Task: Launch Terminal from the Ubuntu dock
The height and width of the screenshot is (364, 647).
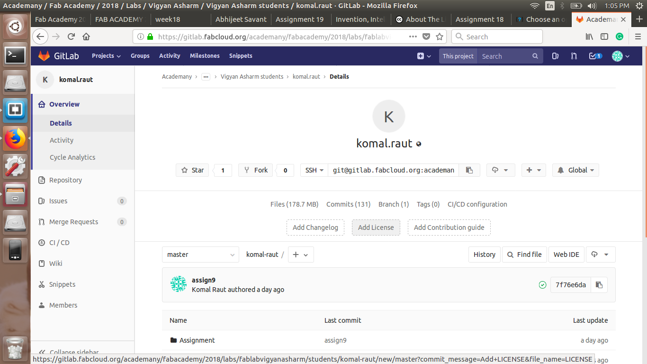Action: click(15, 55)
